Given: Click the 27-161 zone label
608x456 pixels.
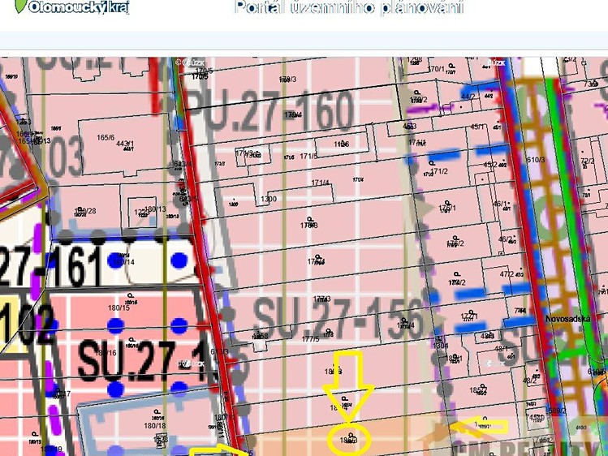Looking at the screenshot, I should tap(50, 267).
